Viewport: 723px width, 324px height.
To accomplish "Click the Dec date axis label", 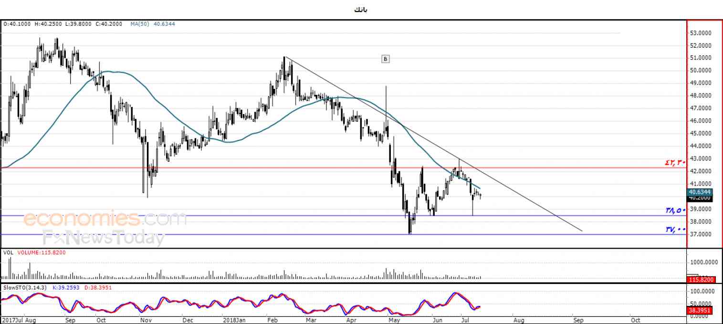I will 188,320.
